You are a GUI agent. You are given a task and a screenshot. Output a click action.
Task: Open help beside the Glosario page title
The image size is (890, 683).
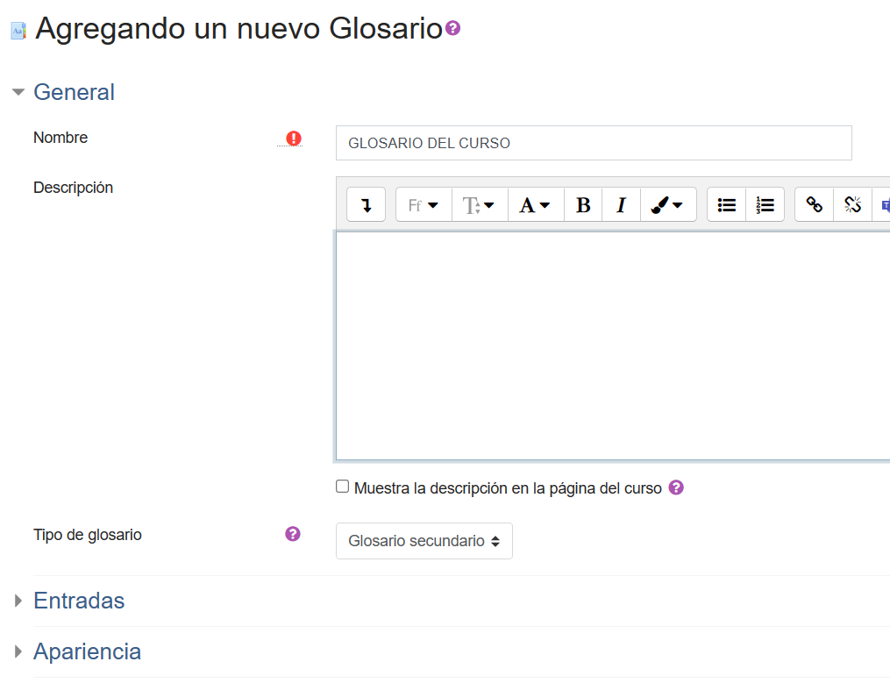click(452, 28)
